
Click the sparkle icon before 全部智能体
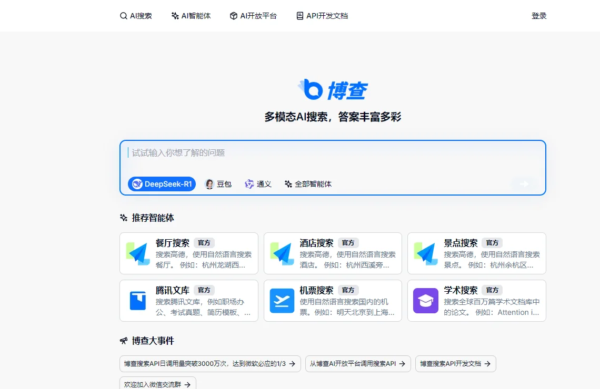click(288, 184)
